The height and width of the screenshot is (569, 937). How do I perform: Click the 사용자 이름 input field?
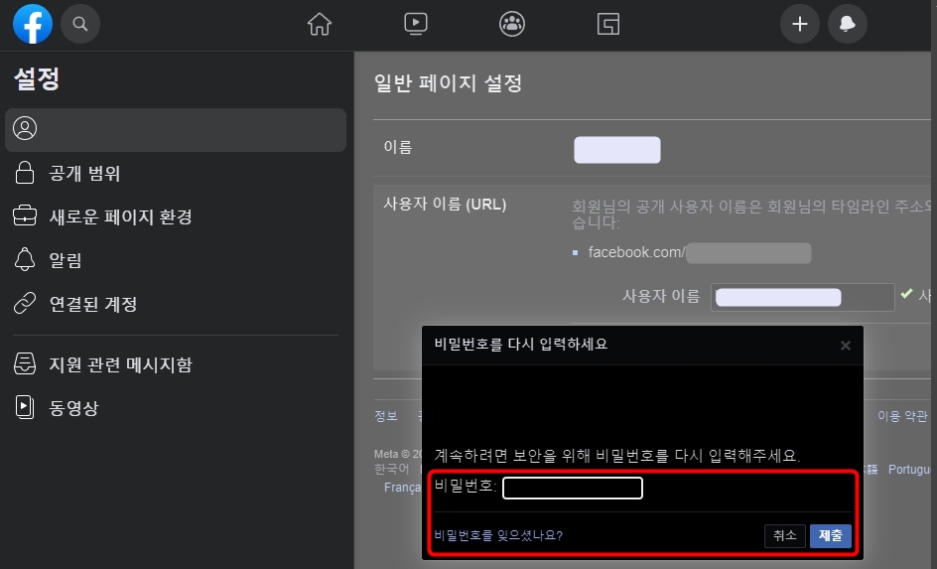click(803, 297)
